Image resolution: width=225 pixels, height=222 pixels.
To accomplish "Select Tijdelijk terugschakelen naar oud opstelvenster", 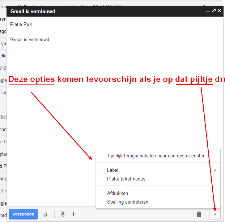I will (x=158, y=156).
